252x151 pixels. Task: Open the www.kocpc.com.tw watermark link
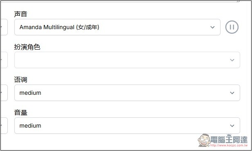pos(229,145)
